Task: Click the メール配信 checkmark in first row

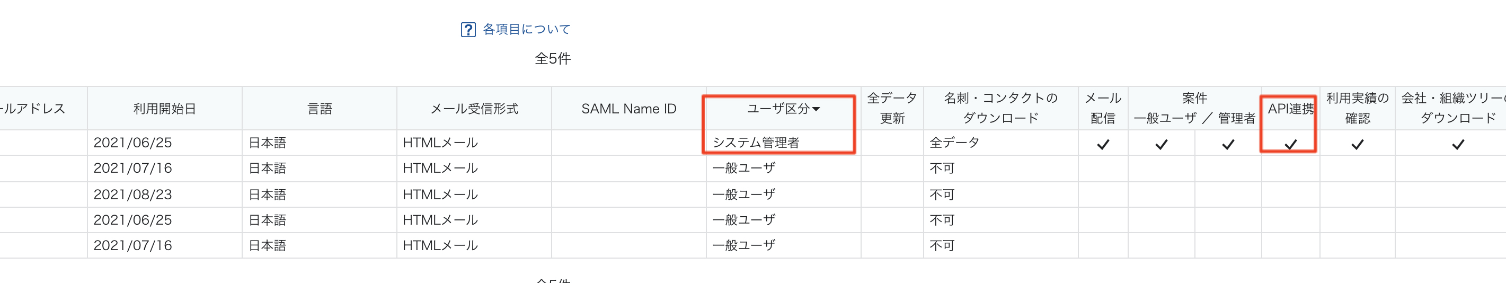Action: coord(1103,144)
